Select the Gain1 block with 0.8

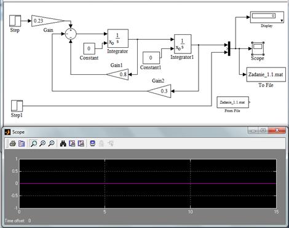point(117,74)
